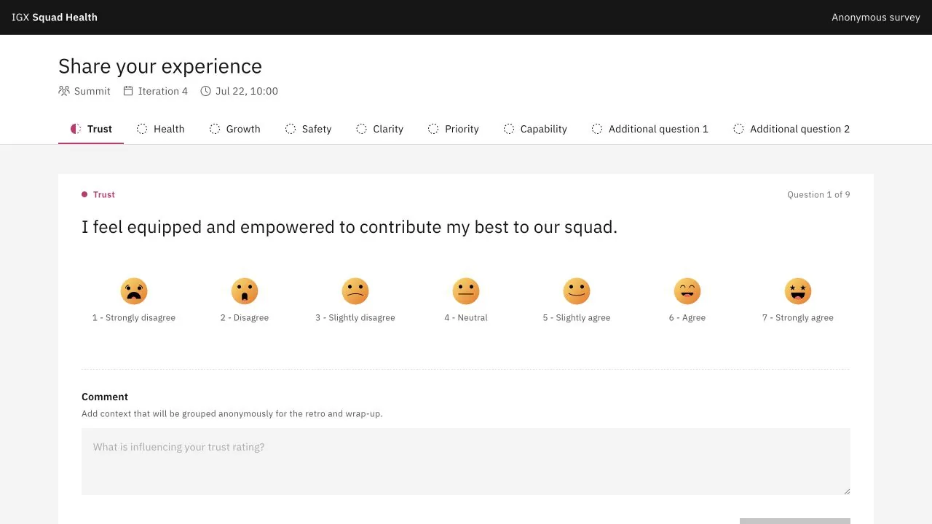
Task: Click the calendar icon beside Iteration 4
Action: [128, 91]
